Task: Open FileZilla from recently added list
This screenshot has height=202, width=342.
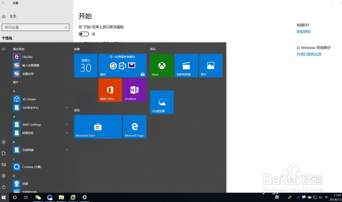Action: click(x=40, y=57)
